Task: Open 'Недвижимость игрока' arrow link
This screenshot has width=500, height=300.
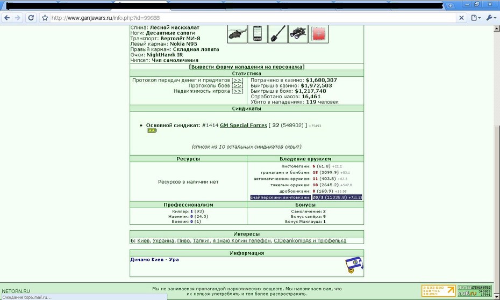Action: tap(237, 91)
